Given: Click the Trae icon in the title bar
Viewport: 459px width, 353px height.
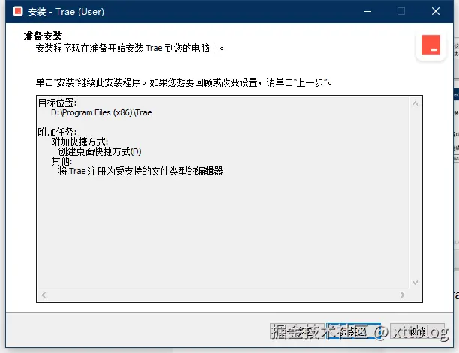Looking at the screenshot, I should point(18,11).
